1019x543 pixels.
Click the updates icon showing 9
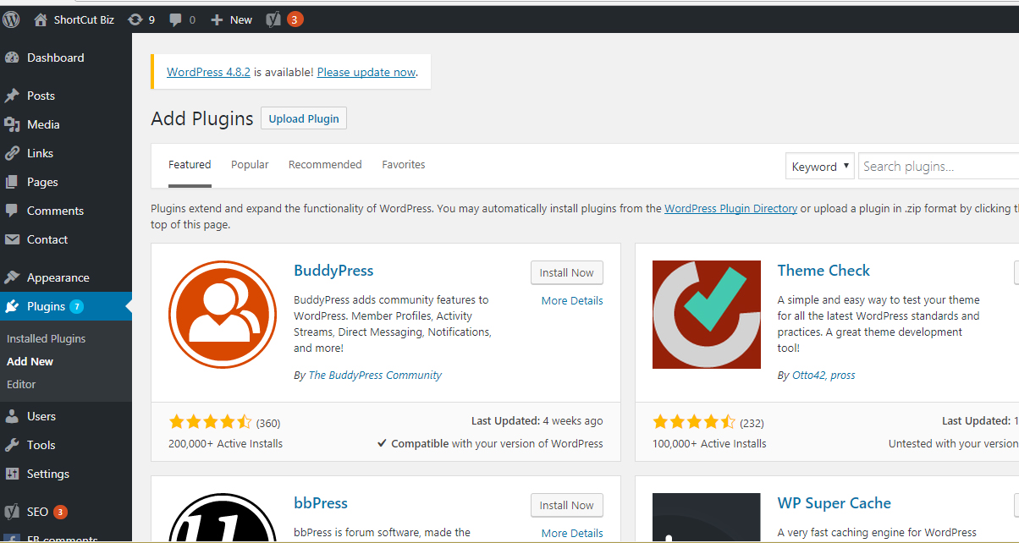coord(135,19)
